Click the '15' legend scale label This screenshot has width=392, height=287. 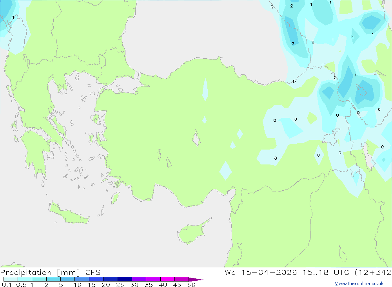click(92, 285)
